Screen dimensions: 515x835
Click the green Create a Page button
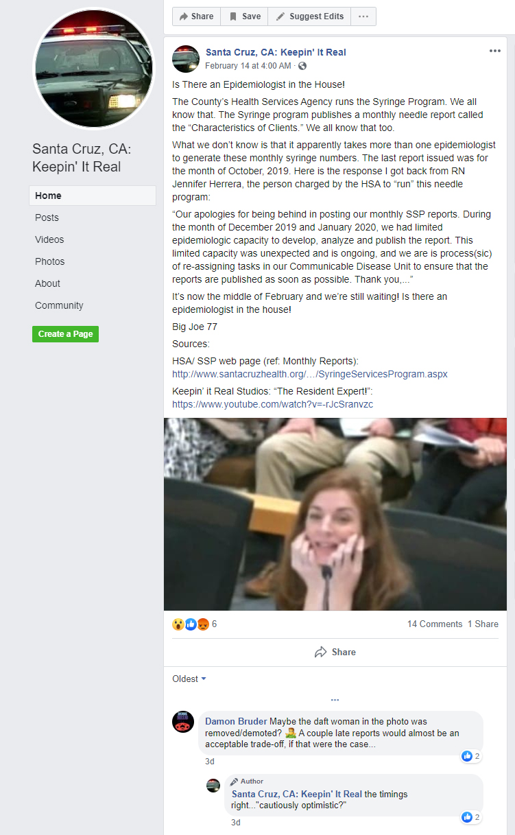[x=65, y=334]
